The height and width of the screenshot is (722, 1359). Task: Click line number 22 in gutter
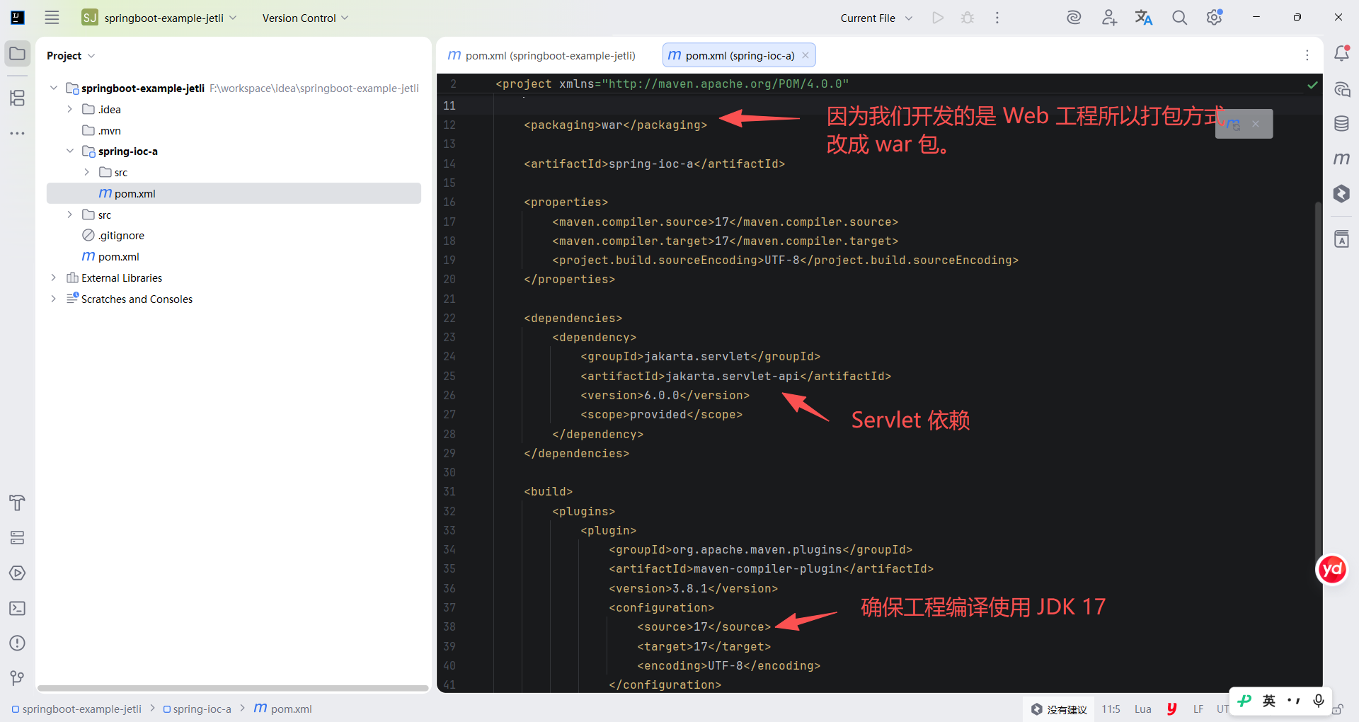pyautogui.click(x=449, y=318)
